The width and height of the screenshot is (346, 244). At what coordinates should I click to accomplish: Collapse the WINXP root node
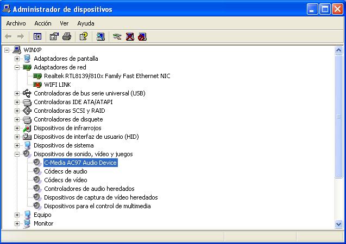click(7, 50)
